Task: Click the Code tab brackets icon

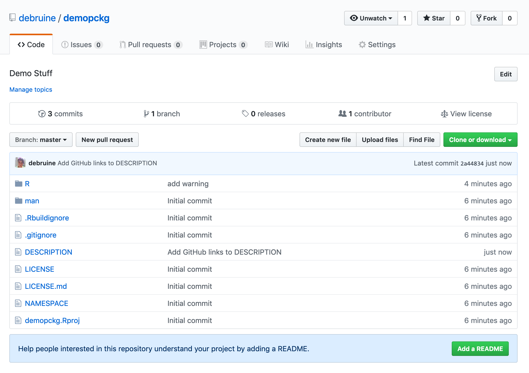Action: click(21, 45)
